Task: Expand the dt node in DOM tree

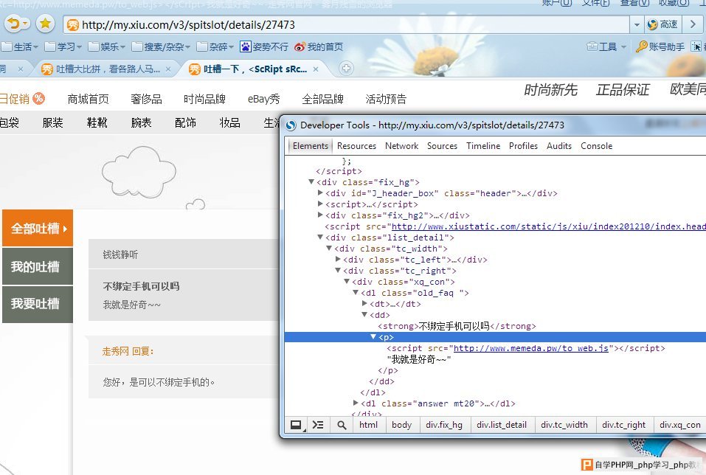Action: (x=364, y=303)
